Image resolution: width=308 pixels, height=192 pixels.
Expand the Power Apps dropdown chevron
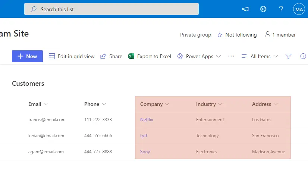[219, 56]
